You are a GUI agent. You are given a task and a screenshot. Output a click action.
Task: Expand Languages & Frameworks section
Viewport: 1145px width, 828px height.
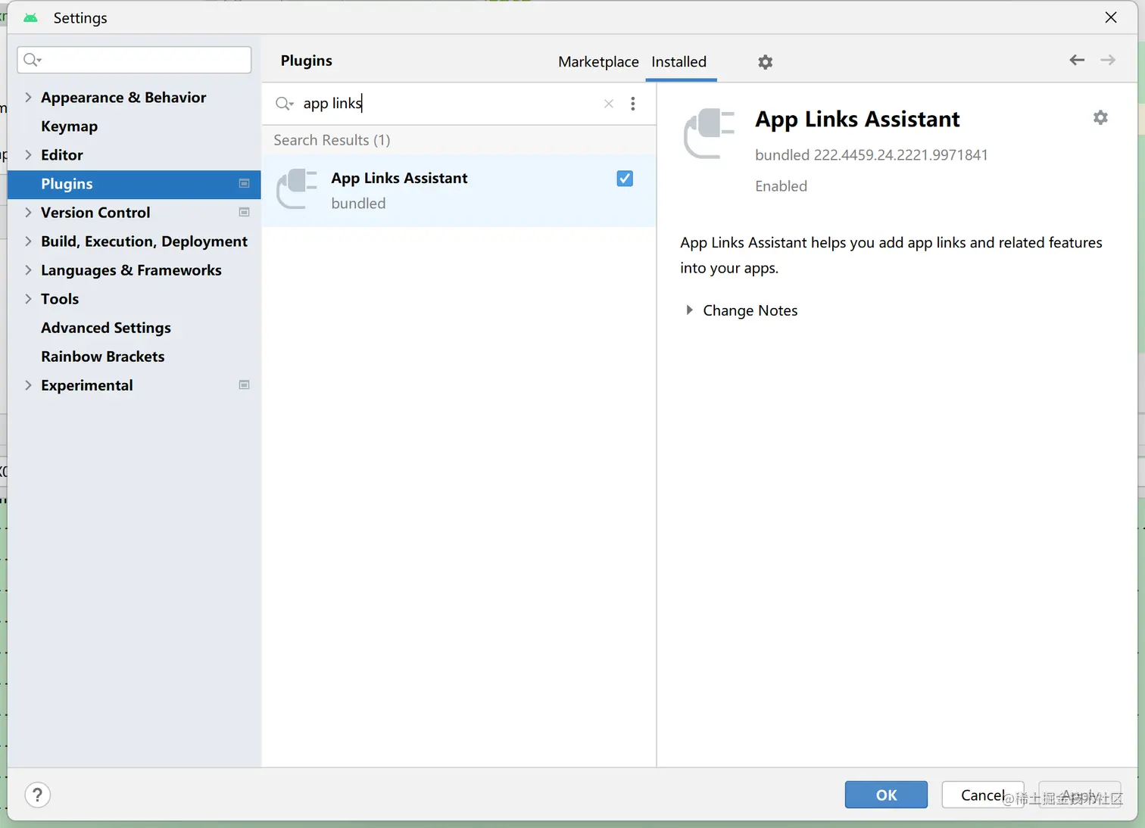[28, 269]
